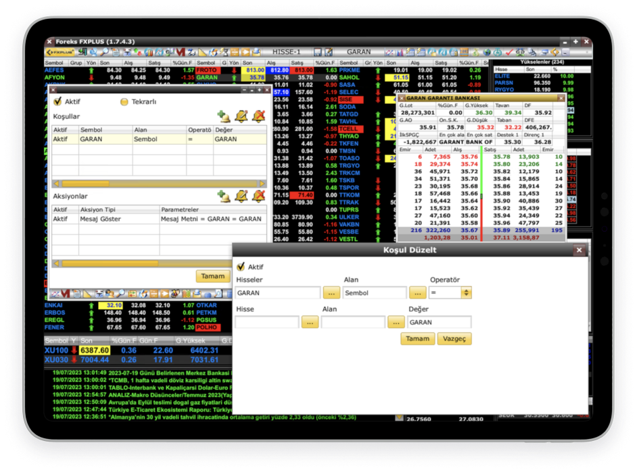637x472 pixels.
Task: Delete the selected action in Aksiyonlar
Action: coord(258,196)
